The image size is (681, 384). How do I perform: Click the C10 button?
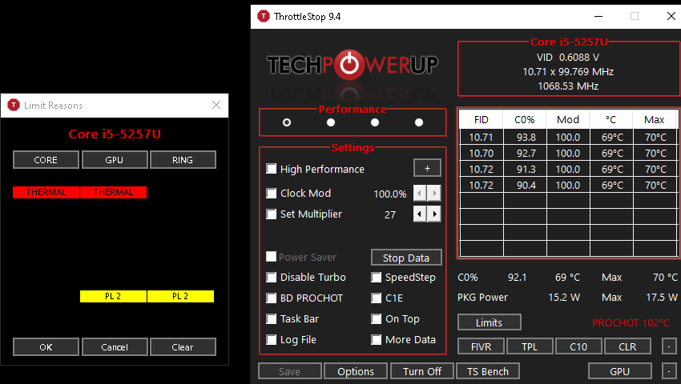point(578,346)
